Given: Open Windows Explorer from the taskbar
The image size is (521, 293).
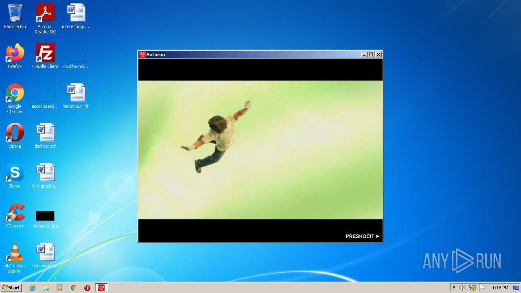Looking at the screenshot, I should click(x=46, y=288).
